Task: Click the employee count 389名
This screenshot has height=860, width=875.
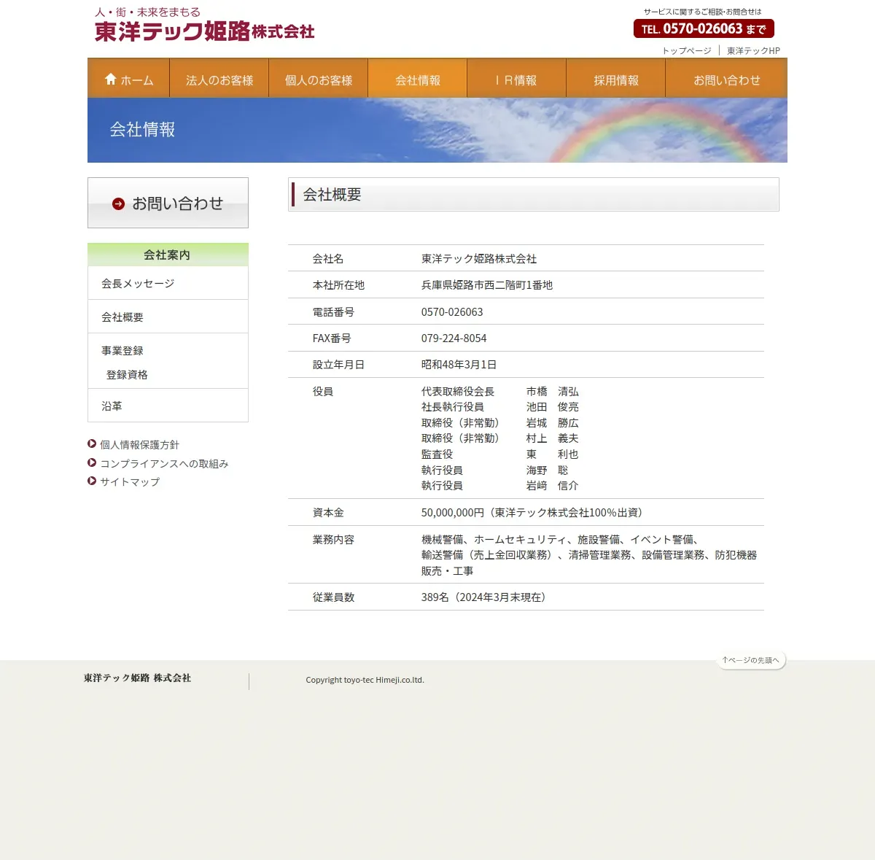Action: (x=435, y=597)
